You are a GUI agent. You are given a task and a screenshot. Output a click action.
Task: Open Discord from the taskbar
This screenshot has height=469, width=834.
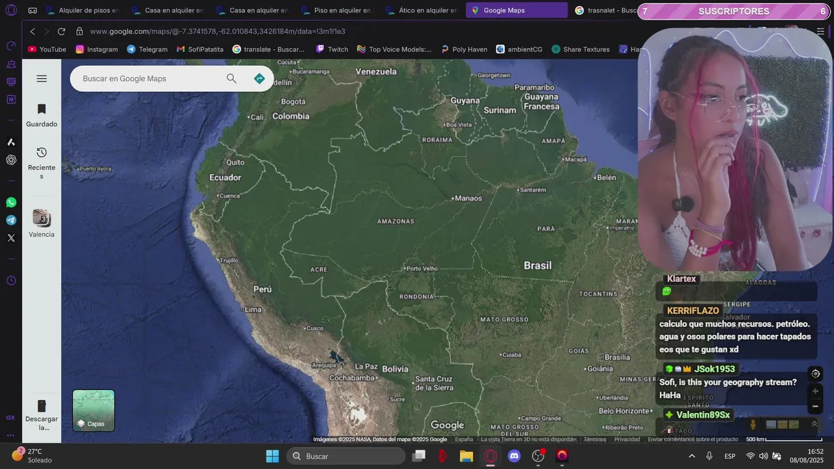pos(514,456)
